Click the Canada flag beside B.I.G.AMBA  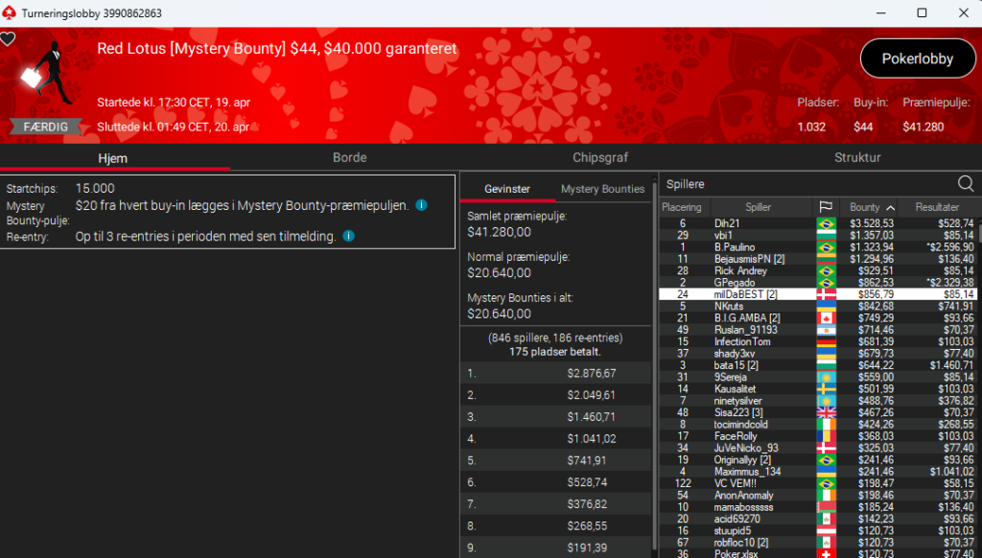[x=826, y=318]
